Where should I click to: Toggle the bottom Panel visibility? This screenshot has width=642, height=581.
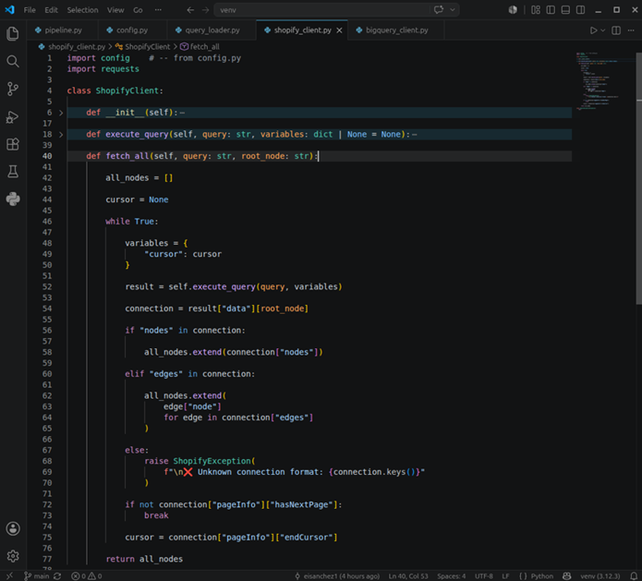point(565,10)
